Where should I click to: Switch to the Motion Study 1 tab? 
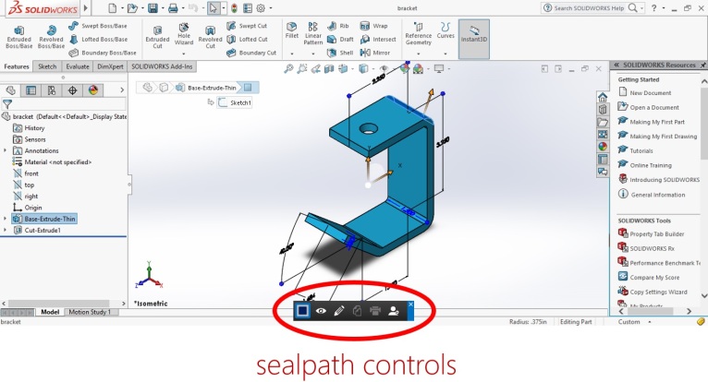point(90,312)
